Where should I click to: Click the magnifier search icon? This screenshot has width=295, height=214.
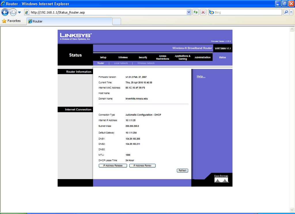[x=286, y=12]
